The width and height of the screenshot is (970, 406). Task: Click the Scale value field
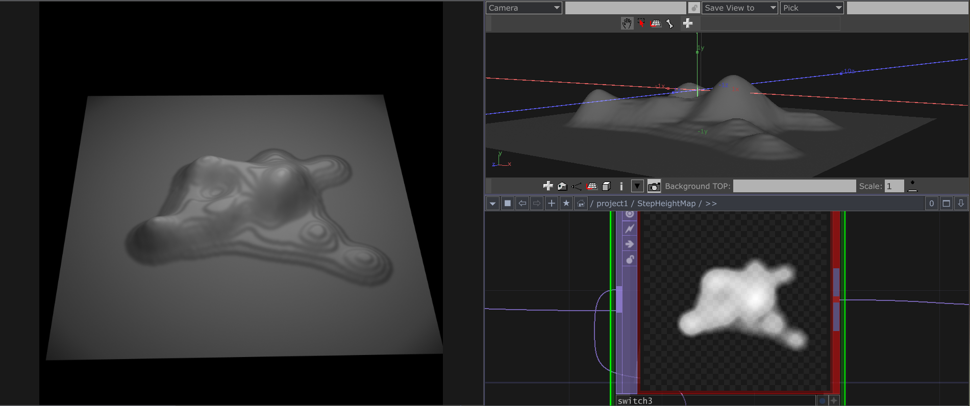[894, 186]
